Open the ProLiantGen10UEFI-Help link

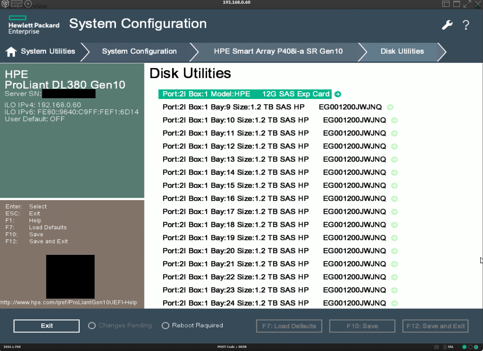69,303
